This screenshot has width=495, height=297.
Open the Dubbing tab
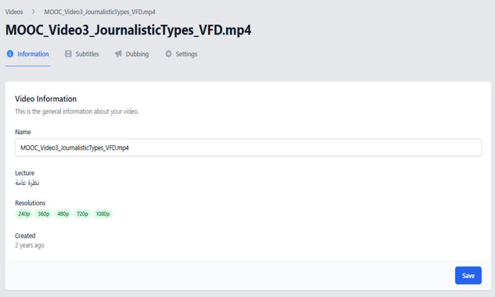click(132, 54)
